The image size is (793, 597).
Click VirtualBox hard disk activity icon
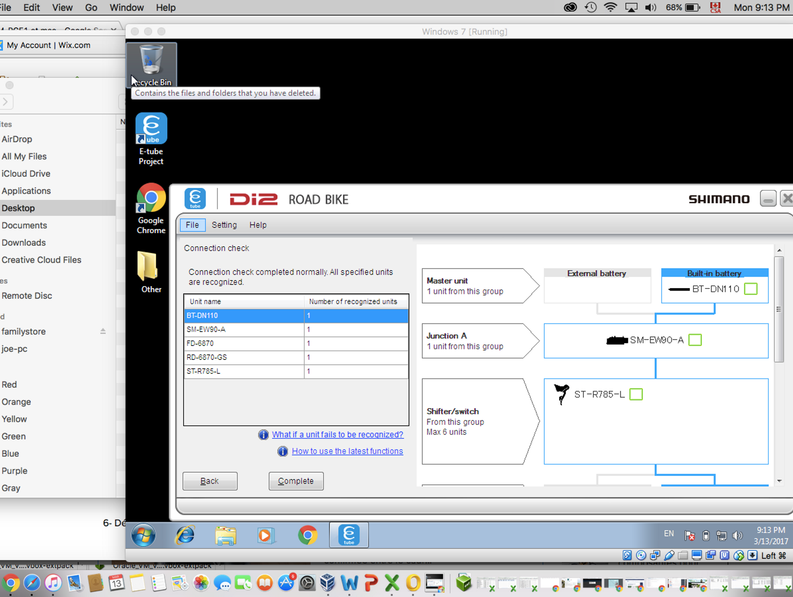(627, 555)
